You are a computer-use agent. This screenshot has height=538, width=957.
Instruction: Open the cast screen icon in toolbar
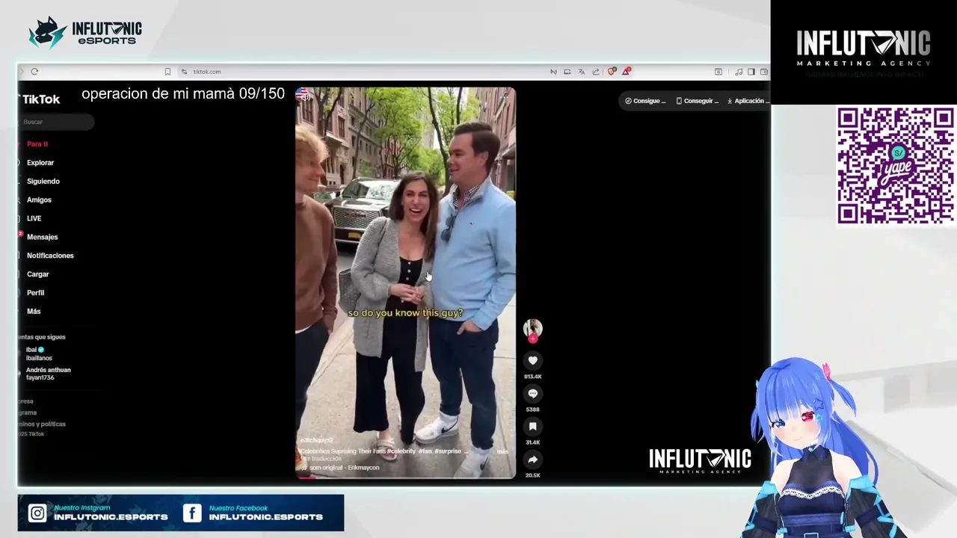pos(567,72)
